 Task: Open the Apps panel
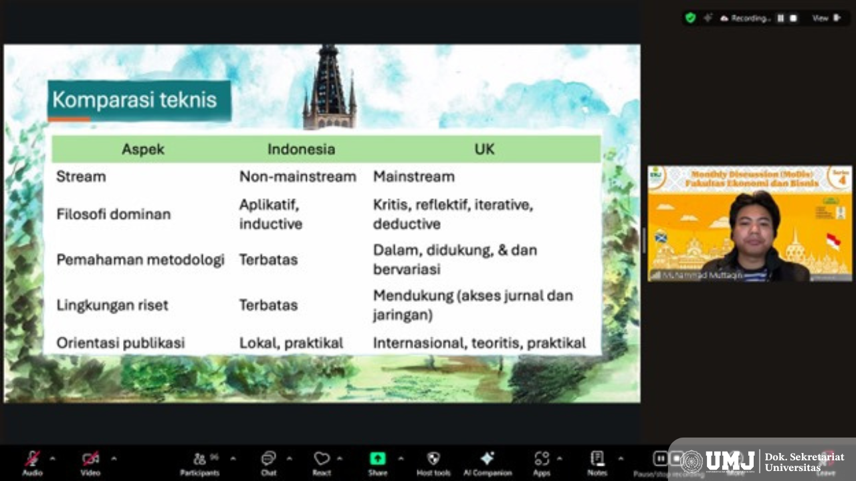[542, 463]
